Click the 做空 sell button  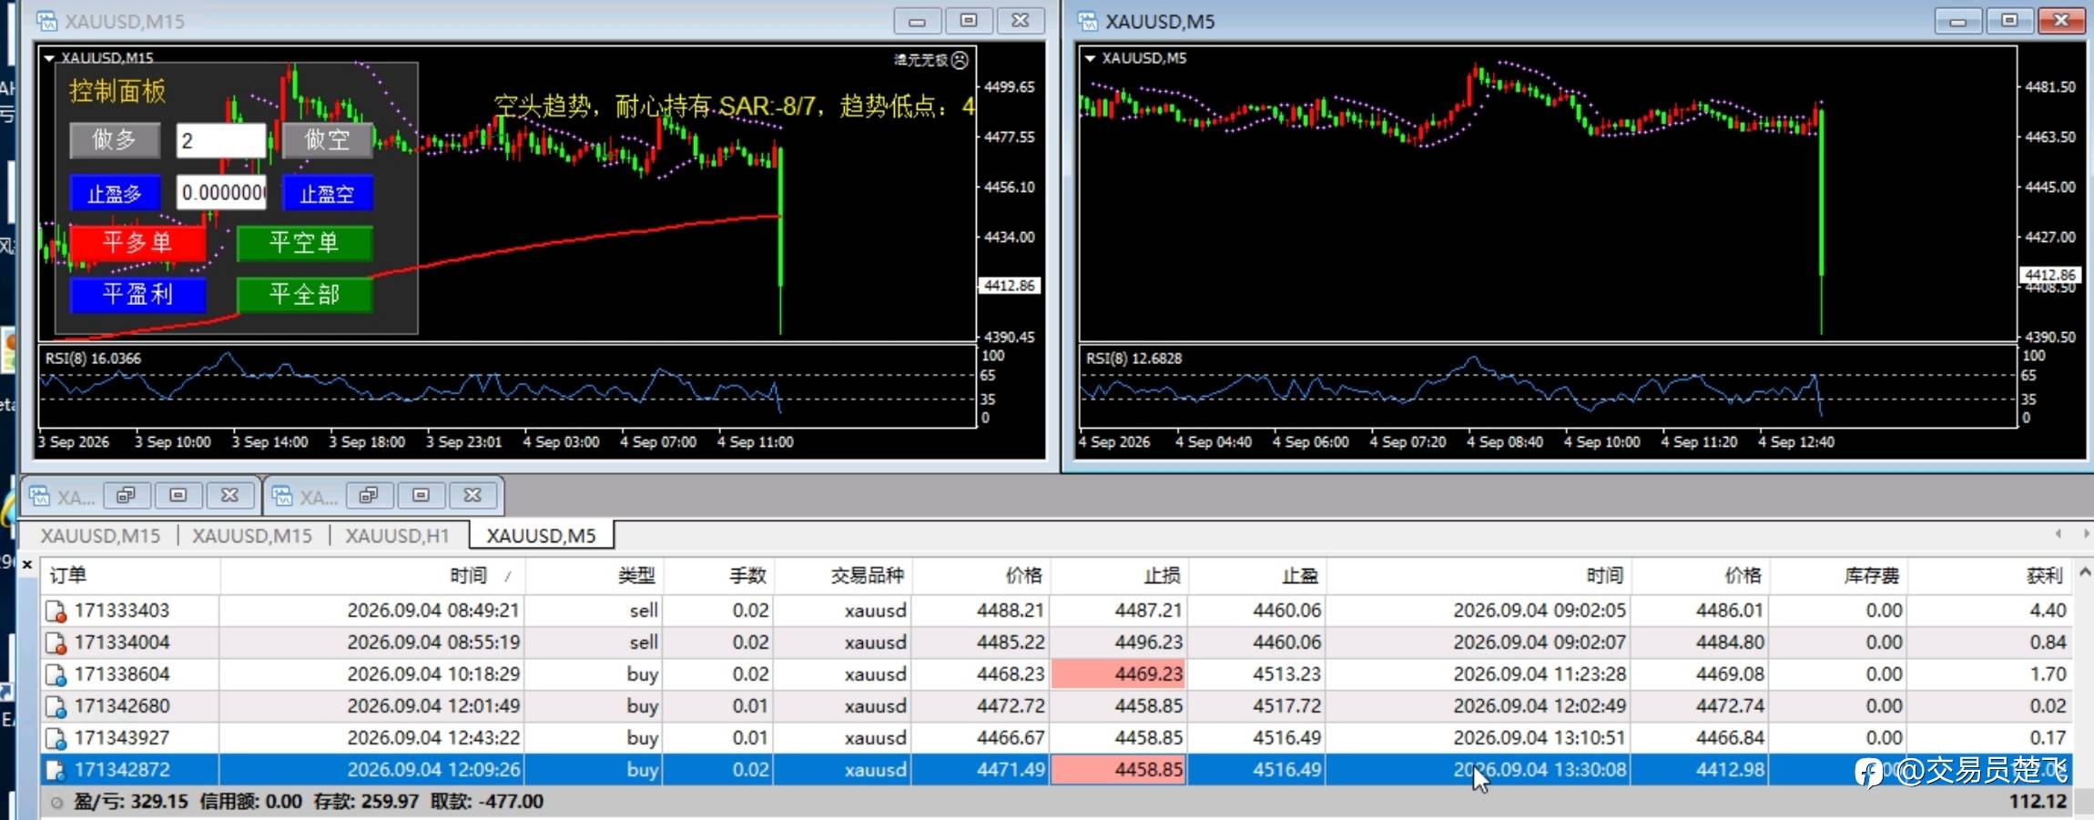327,140
